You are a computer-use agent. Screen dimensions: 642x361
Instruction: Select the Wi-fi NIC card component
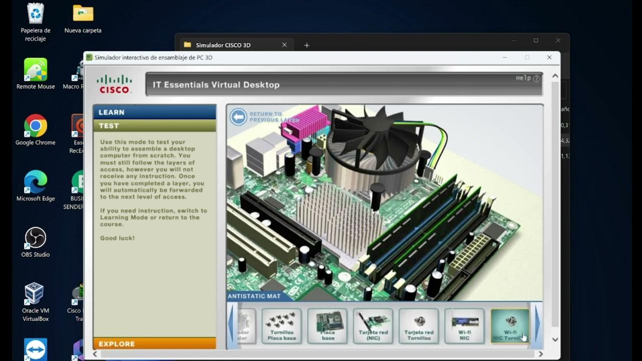coord(464,326)
